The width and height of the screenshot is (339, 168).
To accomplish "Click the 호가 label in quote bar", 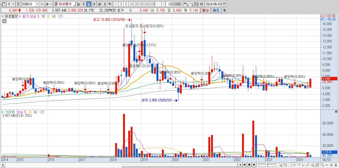I will (x=120, y=10).
